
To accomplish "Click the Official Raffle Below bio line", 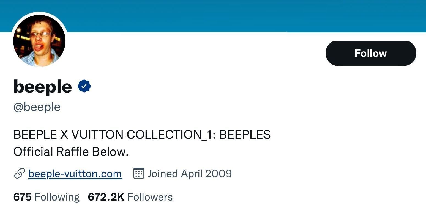I will pyautogui.click(x=71, y=152).
